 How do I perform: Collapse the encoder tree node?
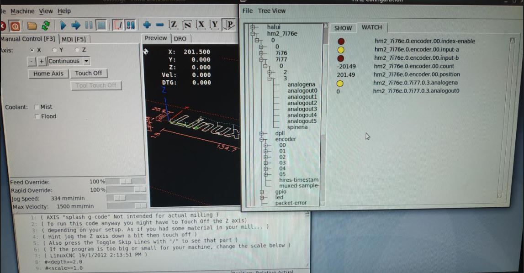click(261, 139)
